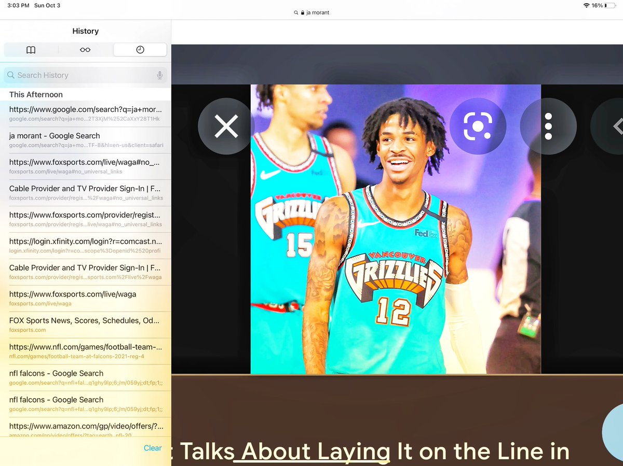Clear the browsing history
This screenshot has width=623, height=466.
pos(153,448)
